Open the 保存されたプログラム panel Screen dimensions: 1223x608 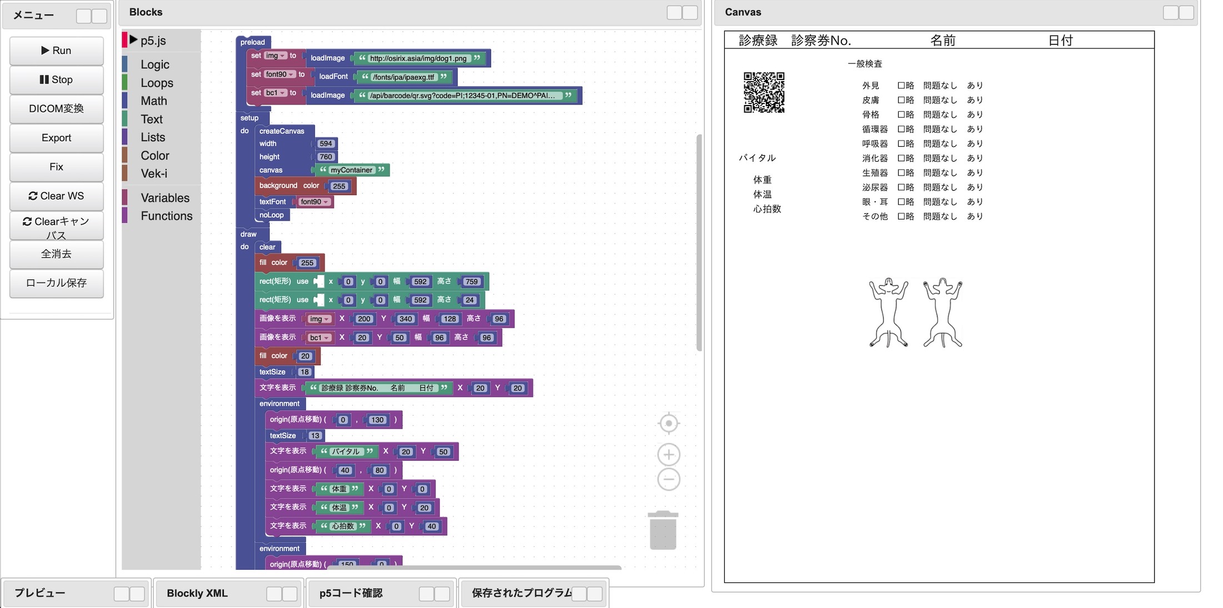point(521,593)
